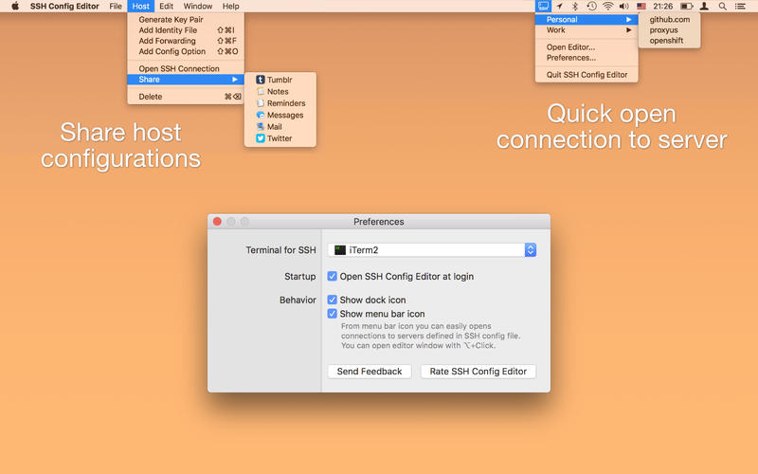Share via Tumblr icon entry

coord(280,80)
